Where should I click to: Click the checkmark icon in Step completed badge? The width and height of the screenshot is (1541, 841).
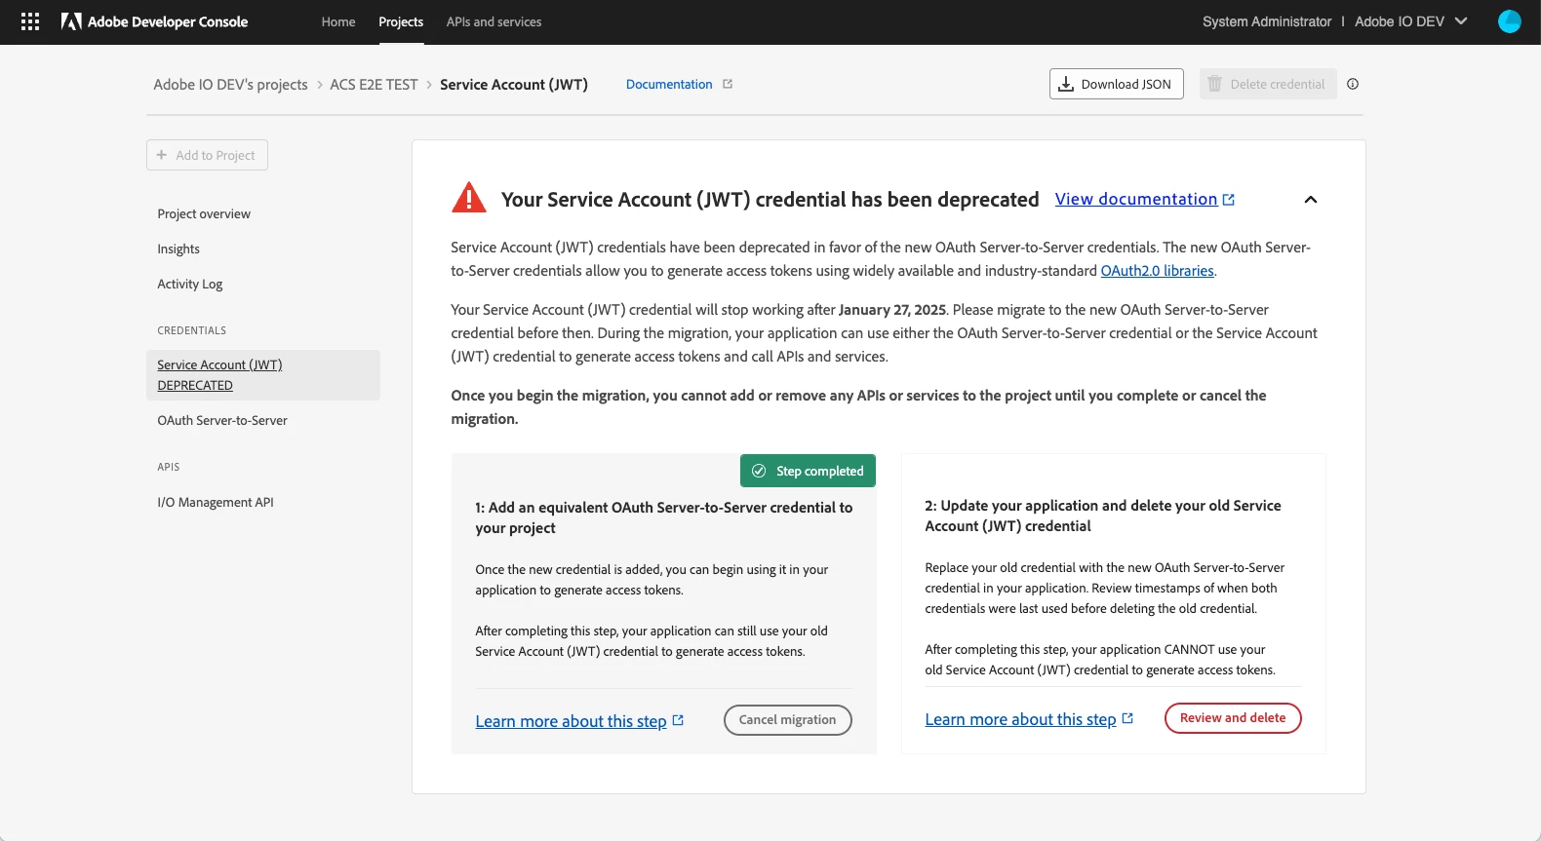pyautogui.click(x=759, y=471)
